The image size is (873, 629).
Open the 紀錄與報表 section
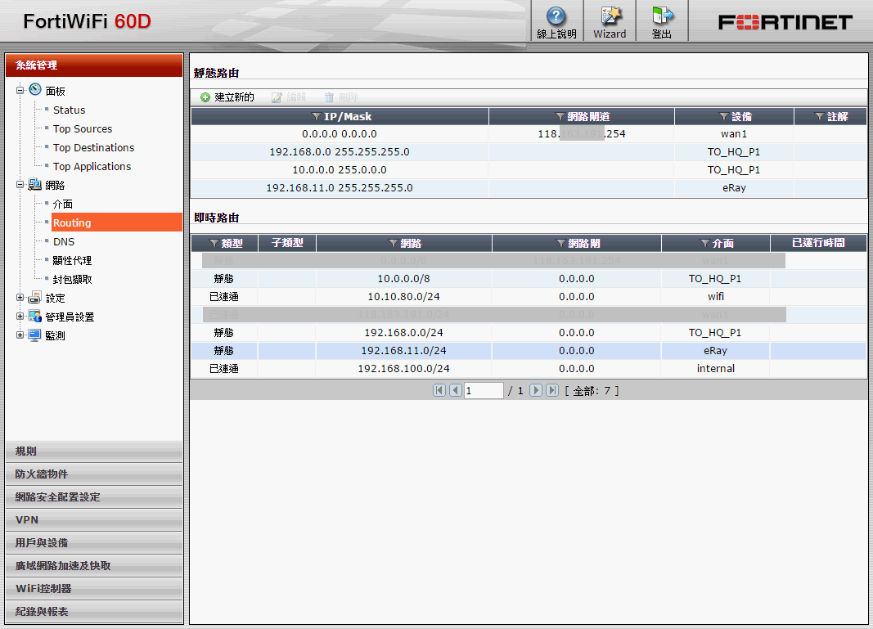pos(94,611)
